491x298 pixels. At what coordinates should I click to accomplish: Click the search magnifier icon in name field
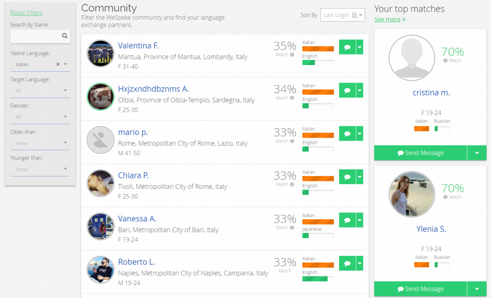click(65, 36)
